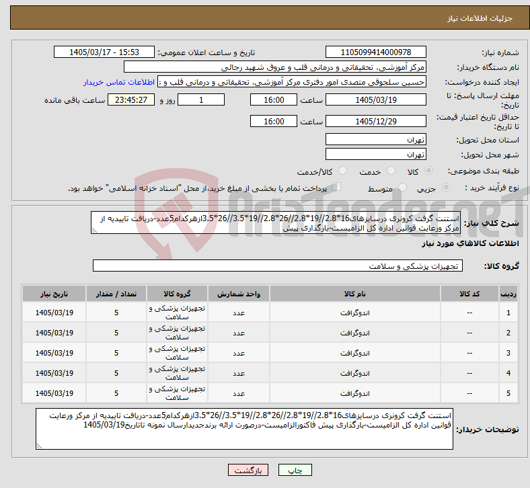Click the request creator name field
Viewport: 530px width, 488px height.
(x=292, y=82)
